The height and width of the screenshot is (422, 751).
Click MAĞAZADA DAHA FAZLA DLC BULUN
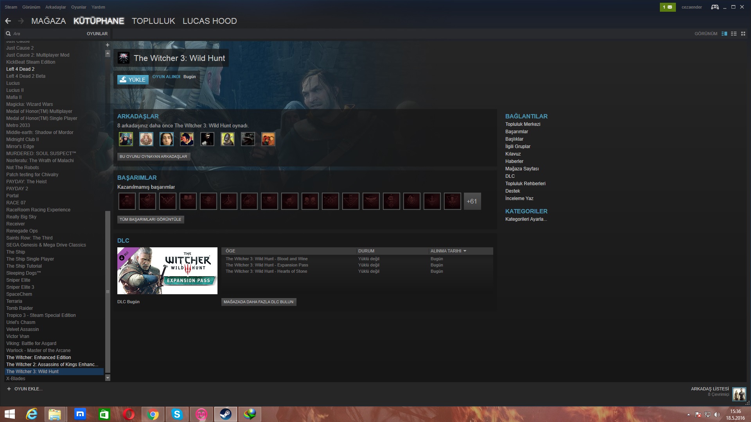coord(259,302)
